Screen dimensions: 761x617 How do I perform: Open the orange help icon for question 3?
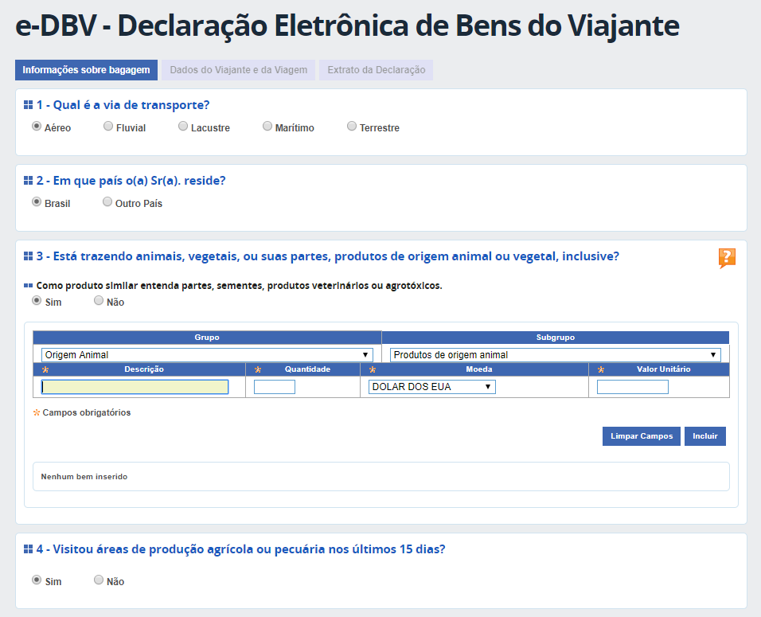(727, 258)
